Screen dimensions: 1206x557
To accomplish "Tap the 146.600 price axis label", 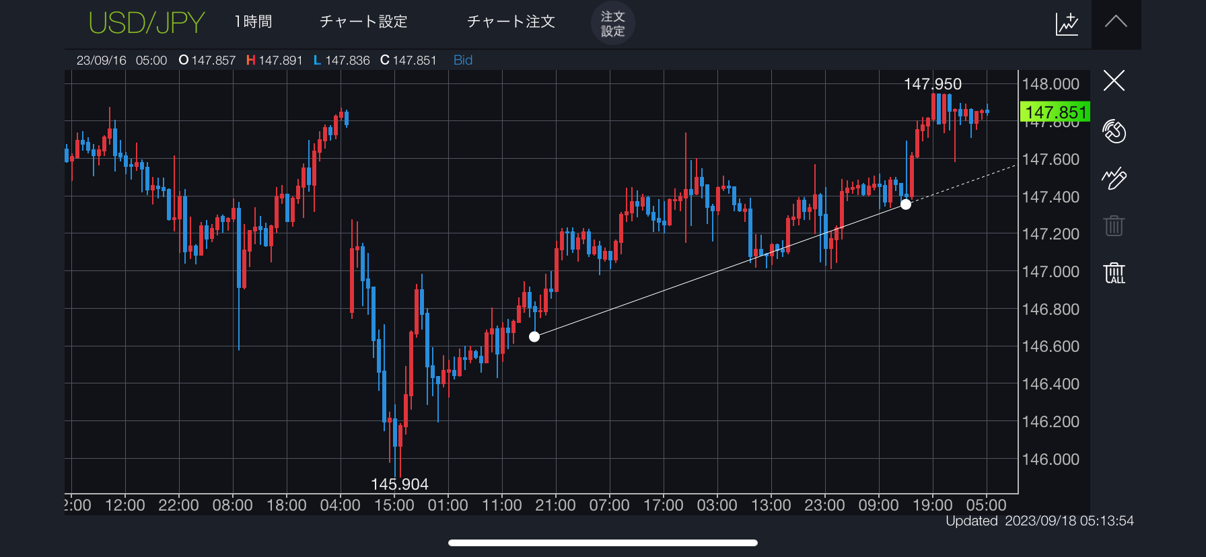I will pos(1051,346).
